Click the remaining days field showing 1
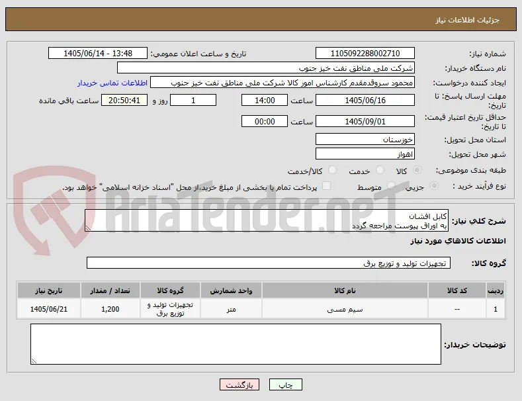This screenshot has width=522, height=401. click(193, 101)
